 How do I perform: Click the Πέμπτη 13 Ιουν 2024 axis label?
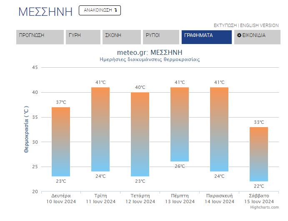pos(180,199)
